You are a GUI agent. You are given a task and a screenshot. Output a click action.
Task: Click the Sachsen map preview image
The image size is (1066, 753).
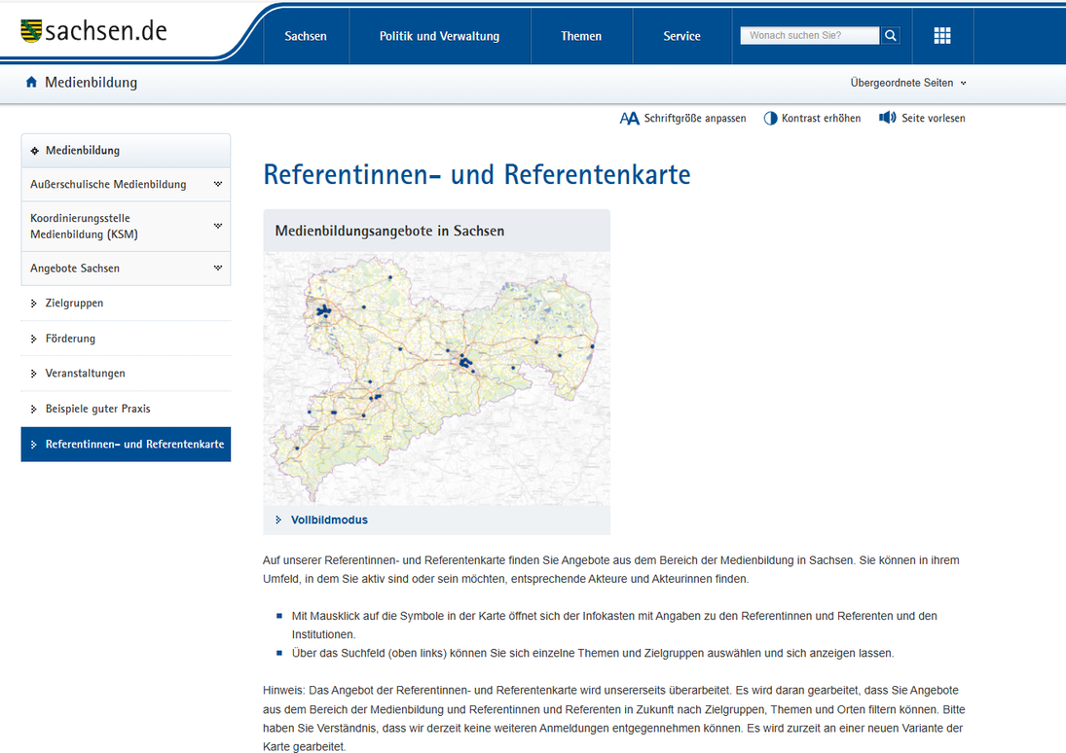tap(436, 377)
